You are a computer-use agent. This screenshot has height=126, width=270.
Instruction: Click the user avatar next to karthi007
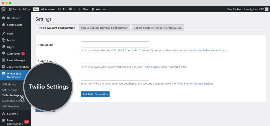[267, 9]
